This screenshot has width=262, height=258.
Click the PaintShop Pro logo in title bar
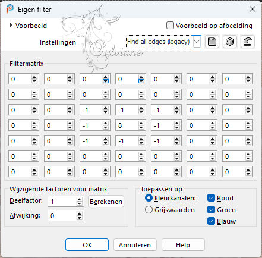coord(10,9)
